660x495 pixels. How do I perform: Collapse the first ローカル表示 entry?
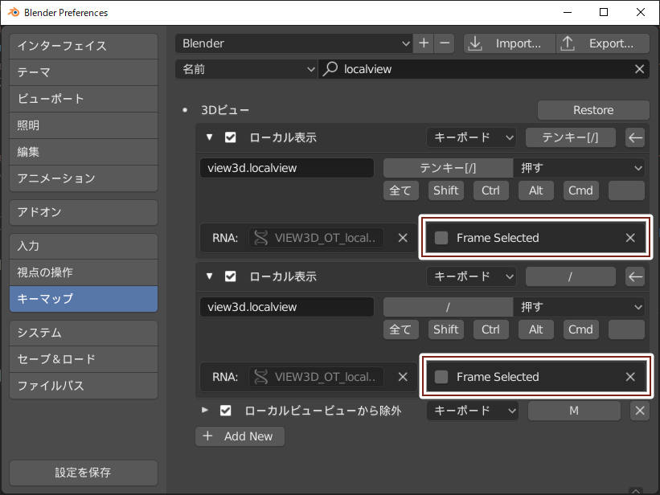pyautogui.click(x=209, y=137)
